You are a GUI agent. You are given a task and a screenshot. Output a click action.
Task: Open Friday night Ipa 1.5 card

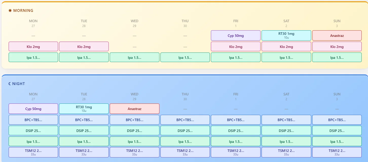236,141
